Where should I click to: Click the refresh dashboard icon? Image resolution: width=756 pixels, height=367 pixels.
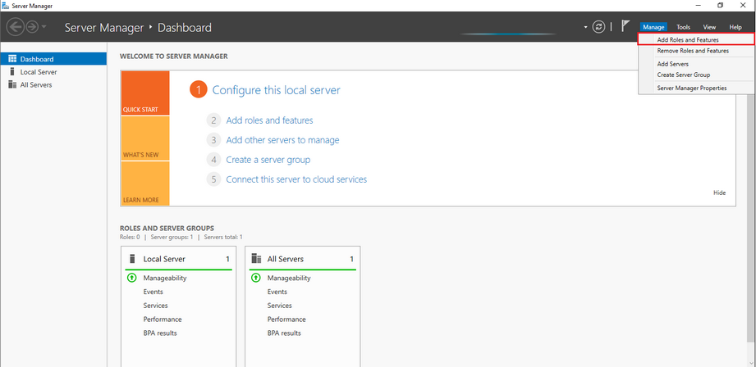pos(599,27)
